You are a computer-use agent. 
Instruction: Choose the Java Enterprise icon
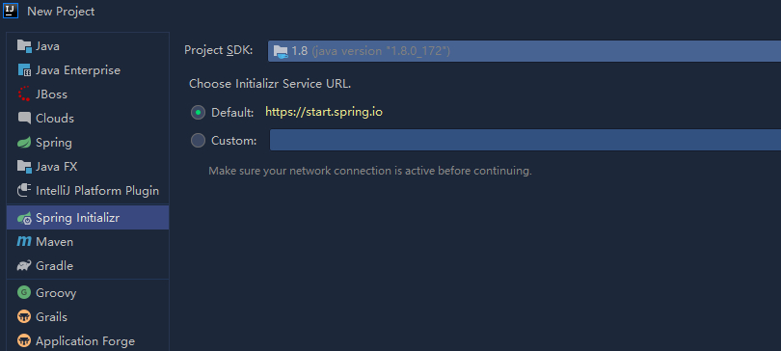coord(24,70)
